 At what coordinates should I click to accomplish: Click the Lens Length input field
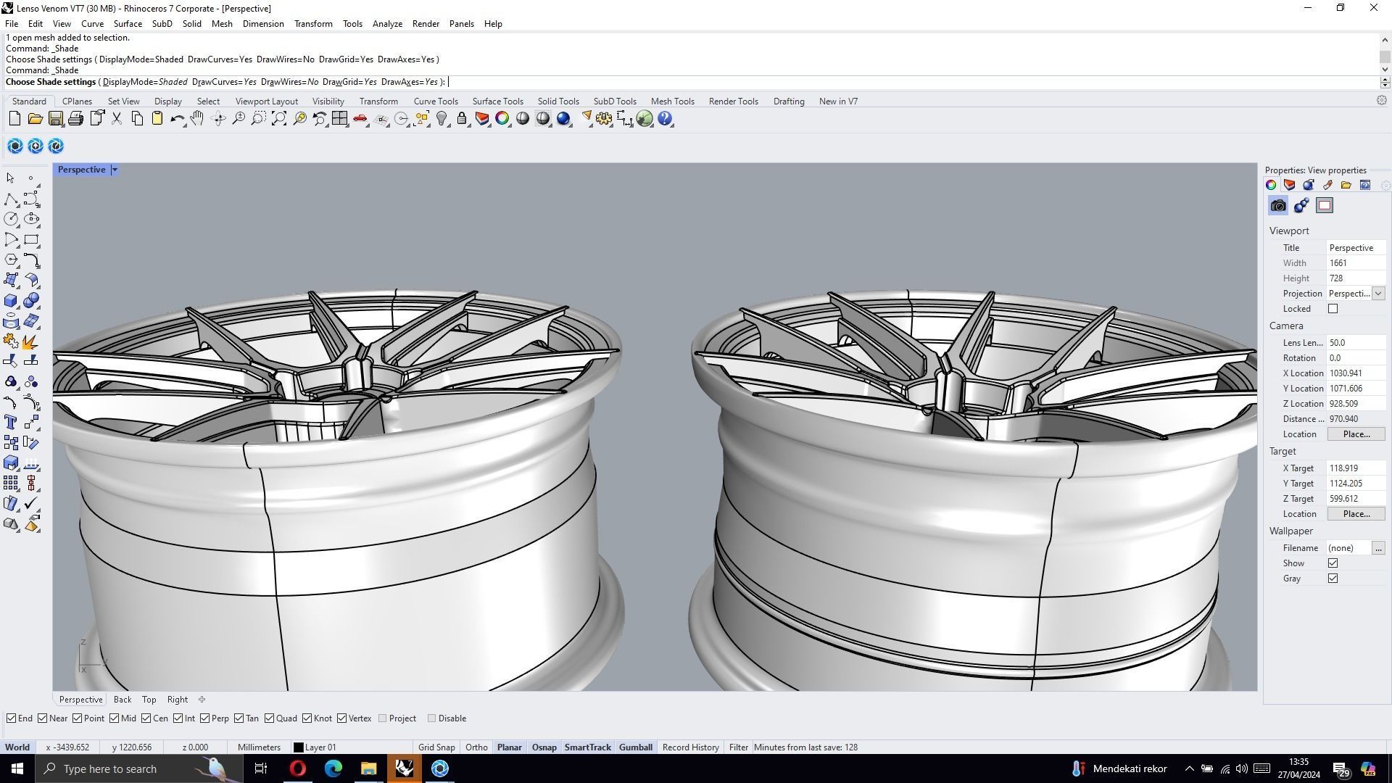click(x=1354, y=343)
